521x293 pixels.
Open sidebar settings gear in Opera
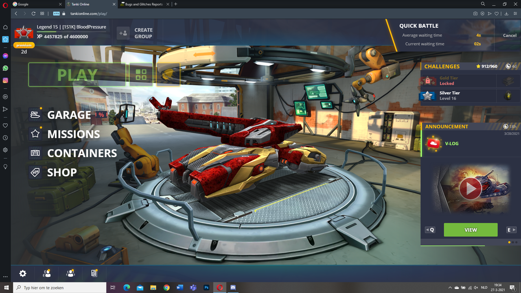[5, 150]
